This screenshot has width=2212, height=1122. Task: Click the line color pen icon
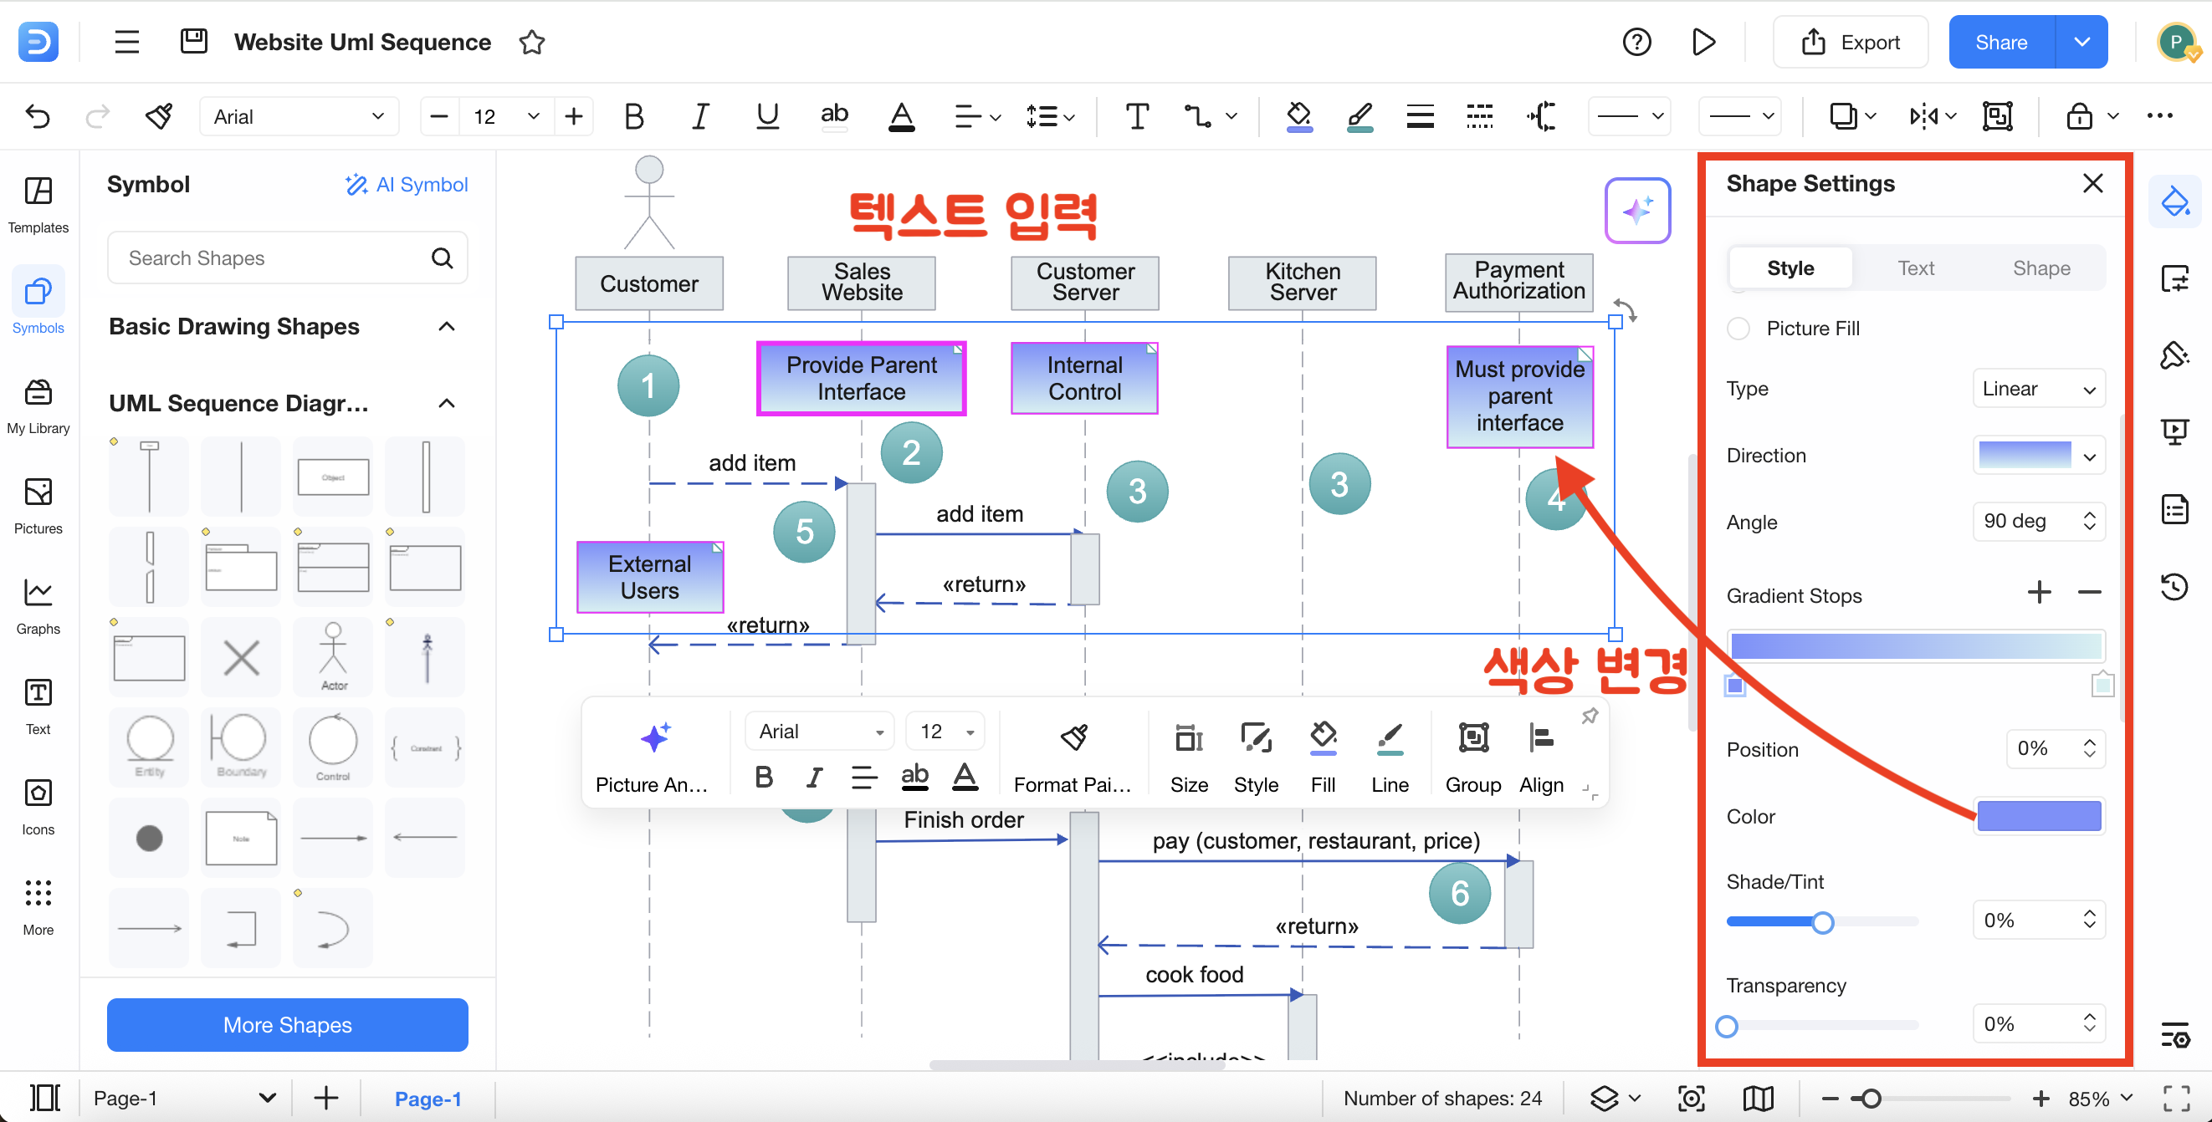[x=1359, y=116]
